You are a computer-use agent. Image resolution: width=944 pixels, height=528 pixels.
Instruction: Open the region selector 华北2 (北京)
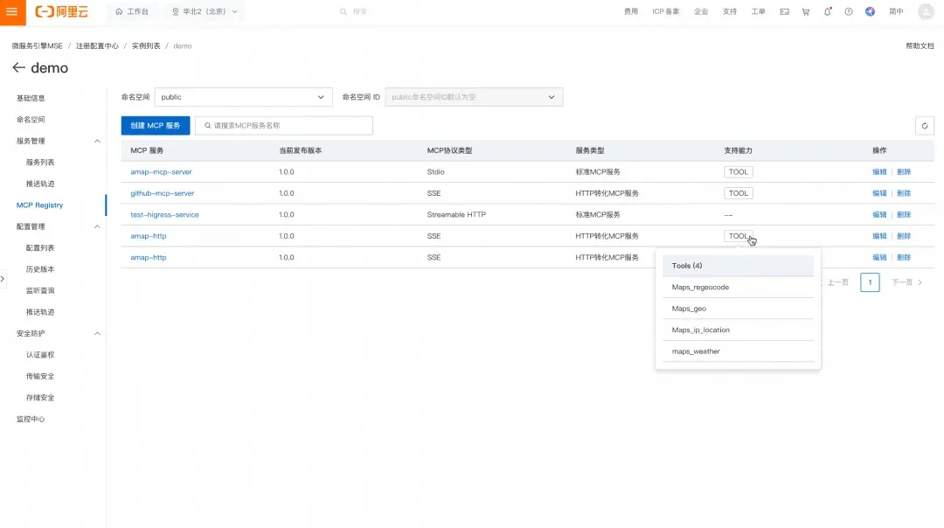tap(205, 11)
